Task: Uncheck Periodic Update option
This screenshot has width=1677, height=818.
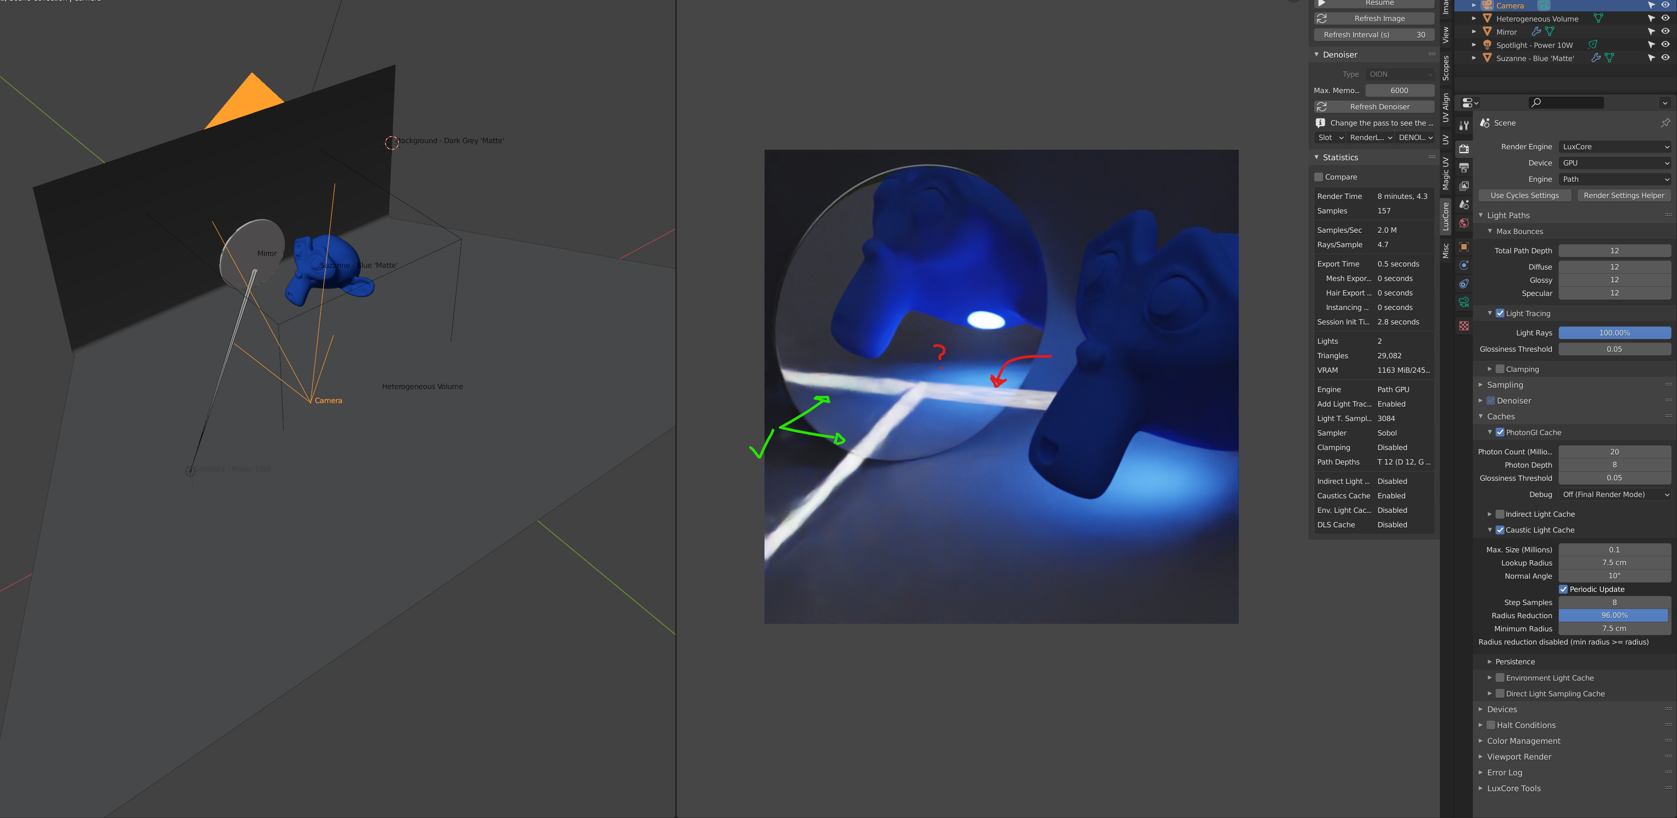Action: (1563, 589)
